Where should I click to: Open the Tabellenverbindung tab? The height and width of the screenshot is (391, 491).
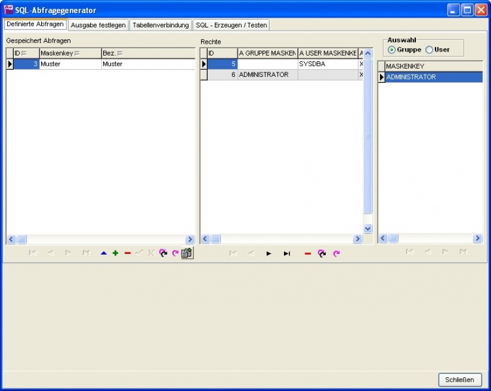161,25
